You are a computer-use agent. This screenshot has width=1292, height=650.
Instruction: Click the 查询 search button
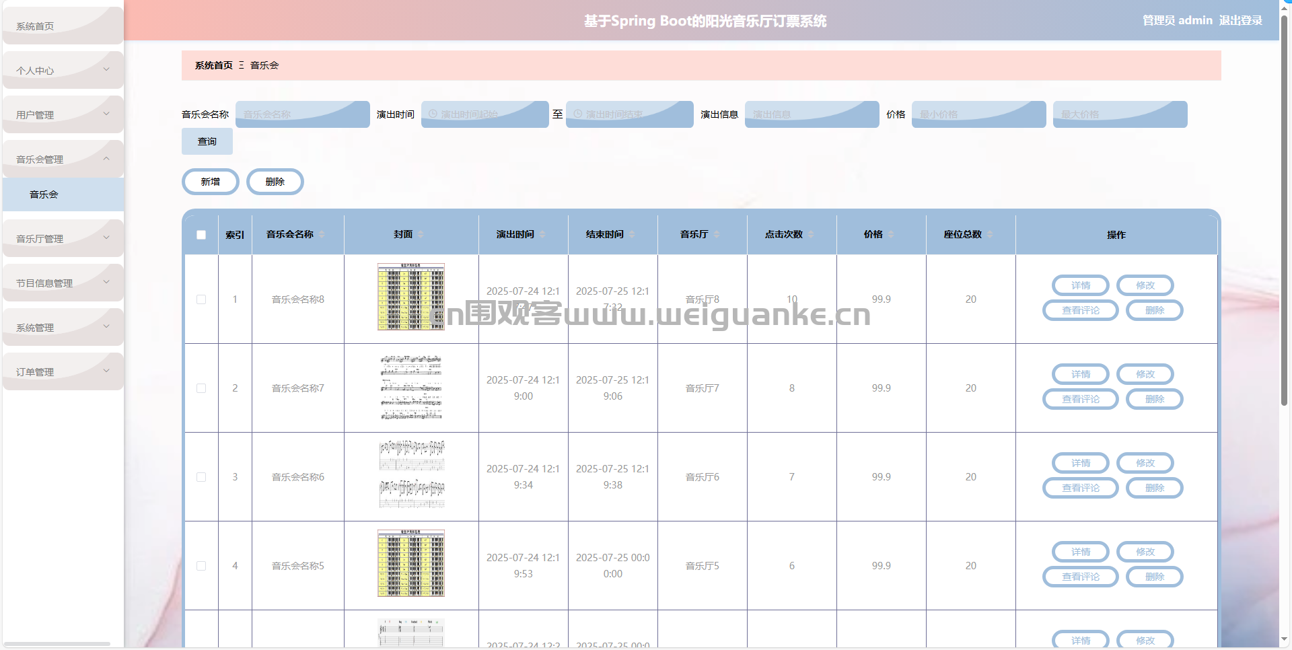pyautogui.click(x=207, y=141)
